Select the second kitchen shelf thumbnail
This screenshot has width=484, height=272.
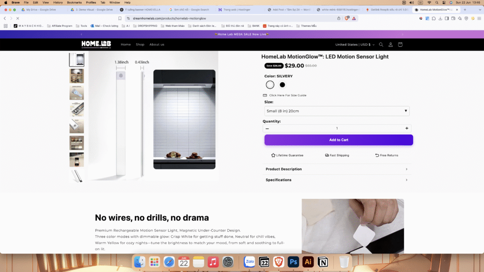click(x=77, y=76)
